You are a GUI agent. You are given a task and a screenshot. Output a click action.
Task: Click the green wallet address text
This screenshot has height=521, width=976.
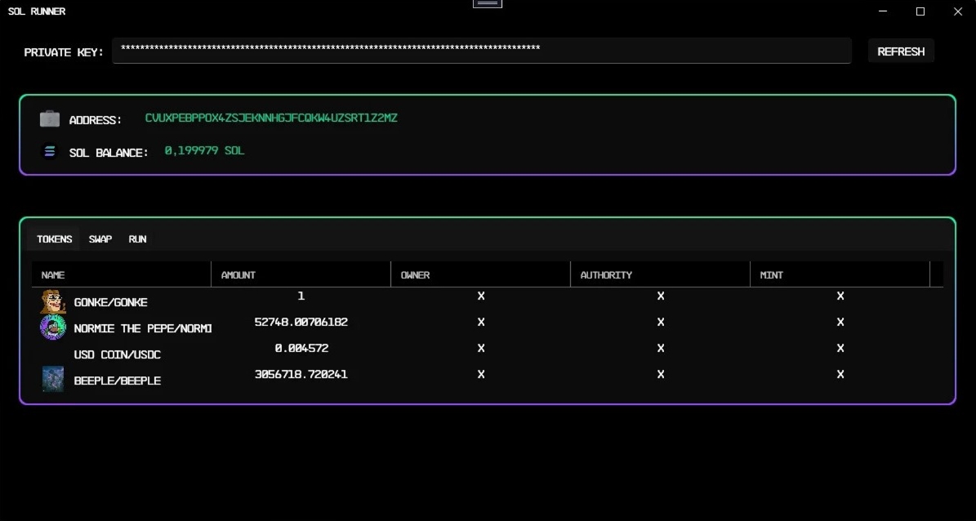(273, 118)
